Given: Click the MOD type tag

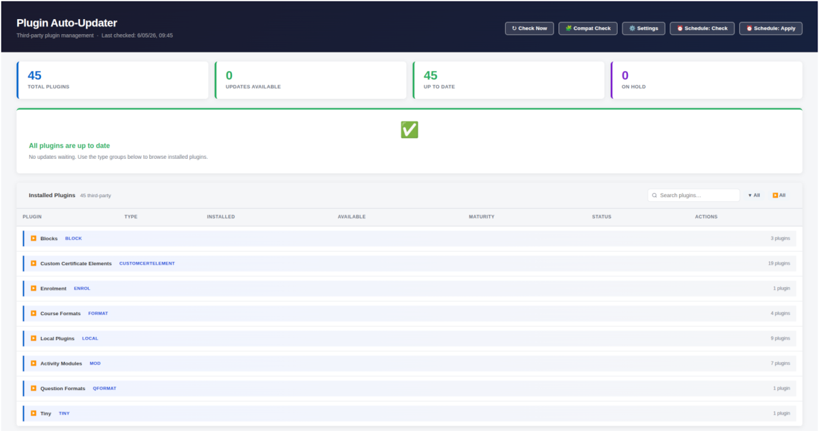Looking at the screenshot, I should 95,363.
